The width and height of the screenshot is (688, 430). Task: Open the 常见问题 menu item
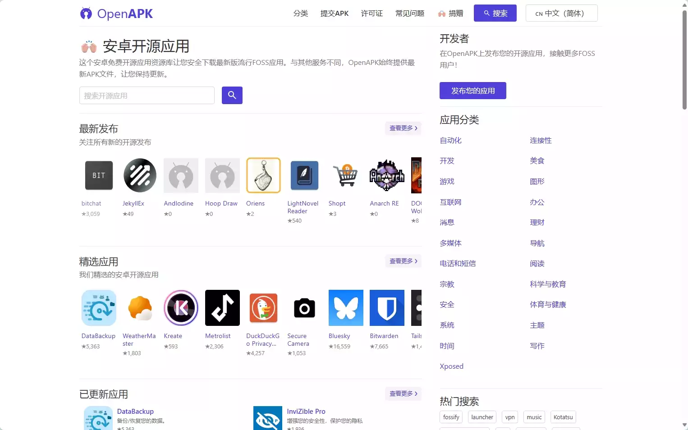410,14
